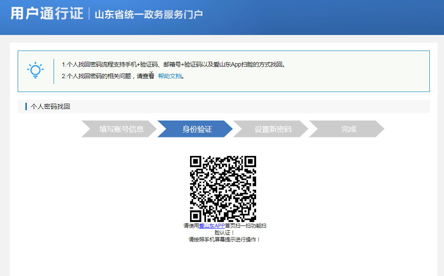The height and width of the screenshot is (276, 444).
Task: Click tip two text 个人找回密码的相关问题
Action: [101, 76]
